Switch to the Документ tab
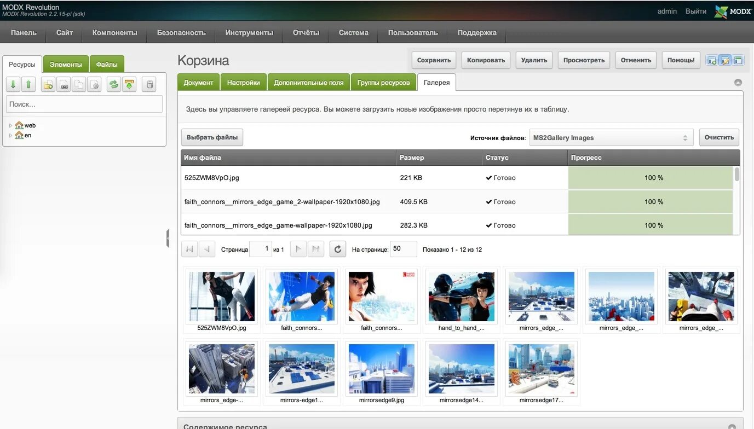 pos(198,82)
